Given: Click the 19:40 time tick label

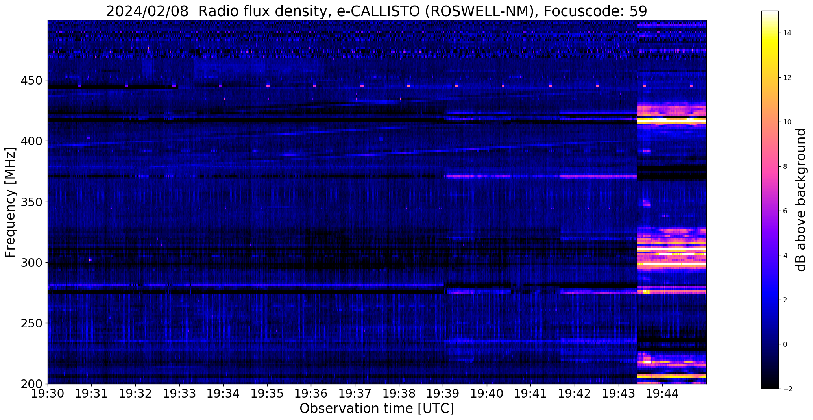Looking at the screenshot, I should [487, 393].
